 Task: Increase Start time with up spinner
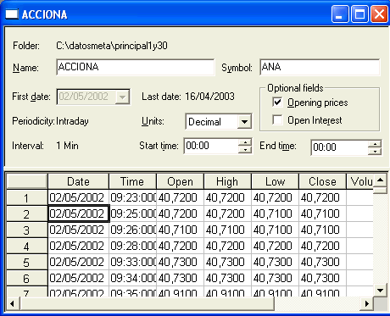pyautogui.click(x=245, y=142)
